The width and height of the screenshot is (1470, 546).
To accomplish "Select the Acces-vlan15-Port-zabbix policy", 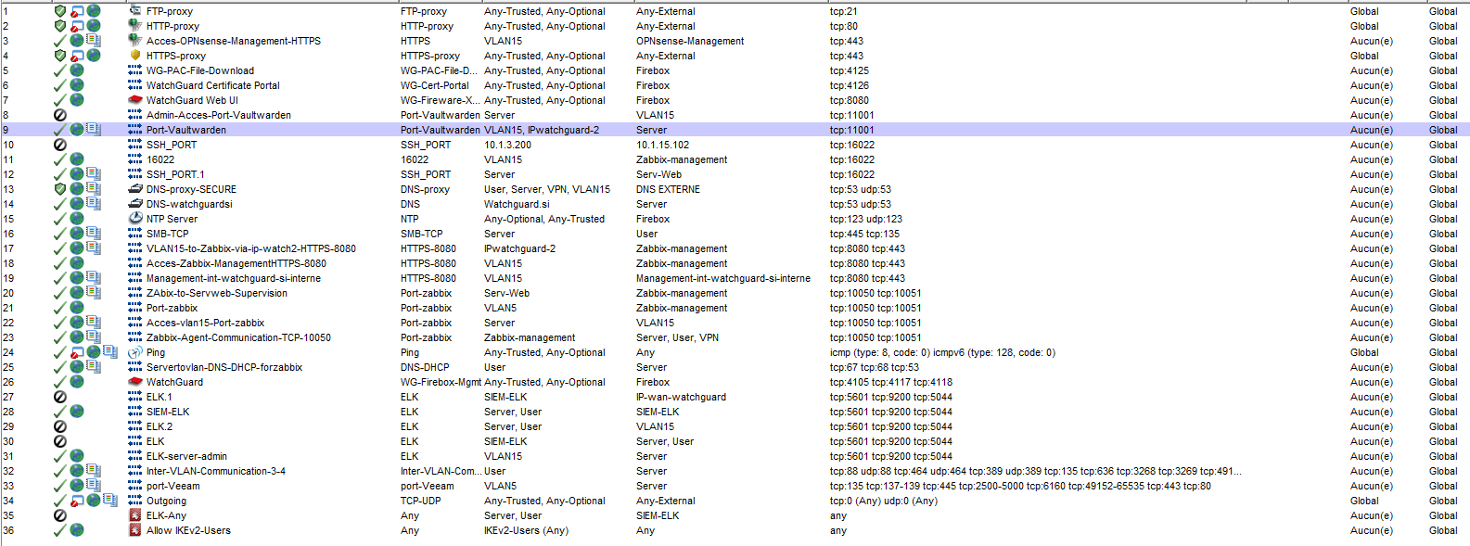I will click(x=206, y=323).
